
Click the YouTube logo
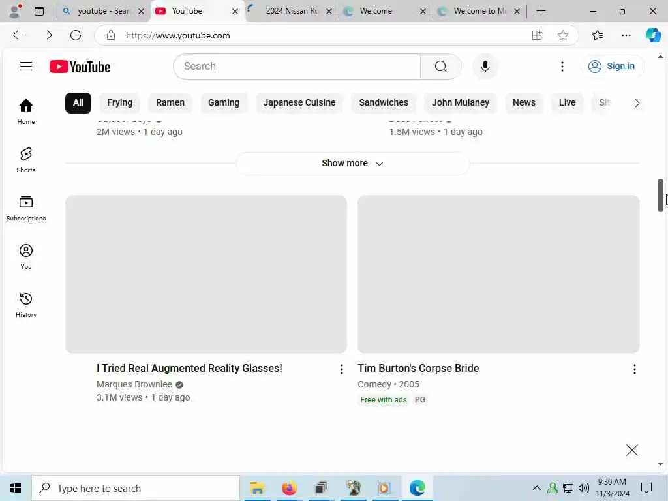[80, 67]
